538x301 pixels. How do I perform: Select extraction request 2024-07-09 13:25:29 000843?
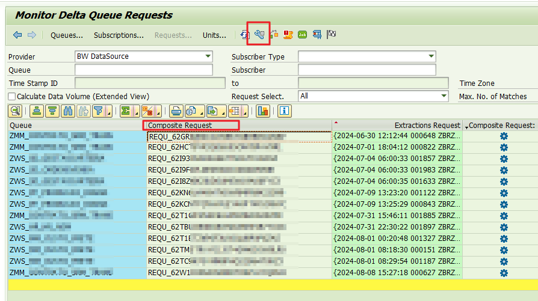(397, 204)
